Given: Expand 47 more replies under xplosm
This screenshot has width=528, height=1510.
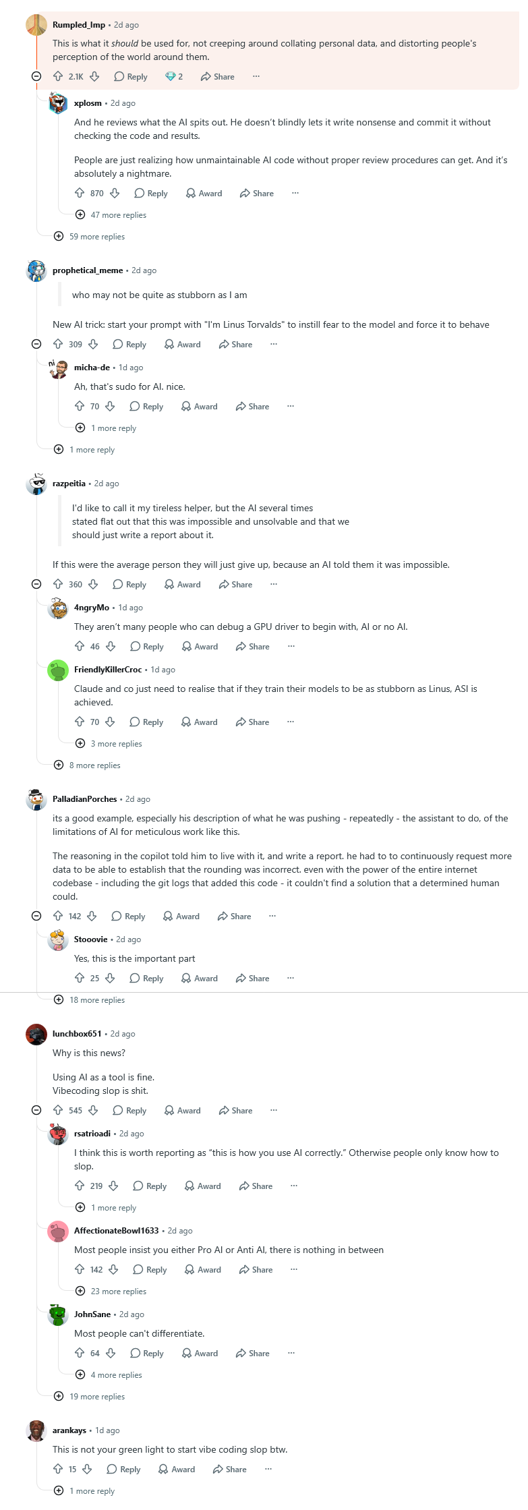Looking at the screenshot, I should pos(111,214).
